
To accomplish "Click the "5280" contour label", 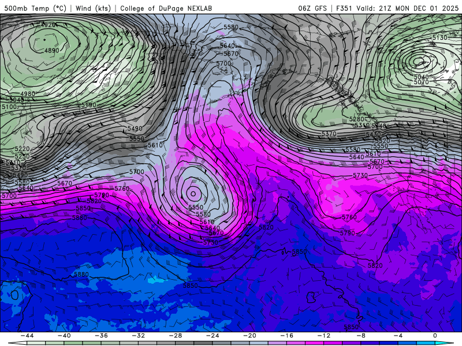I will [x=356, y=119].
